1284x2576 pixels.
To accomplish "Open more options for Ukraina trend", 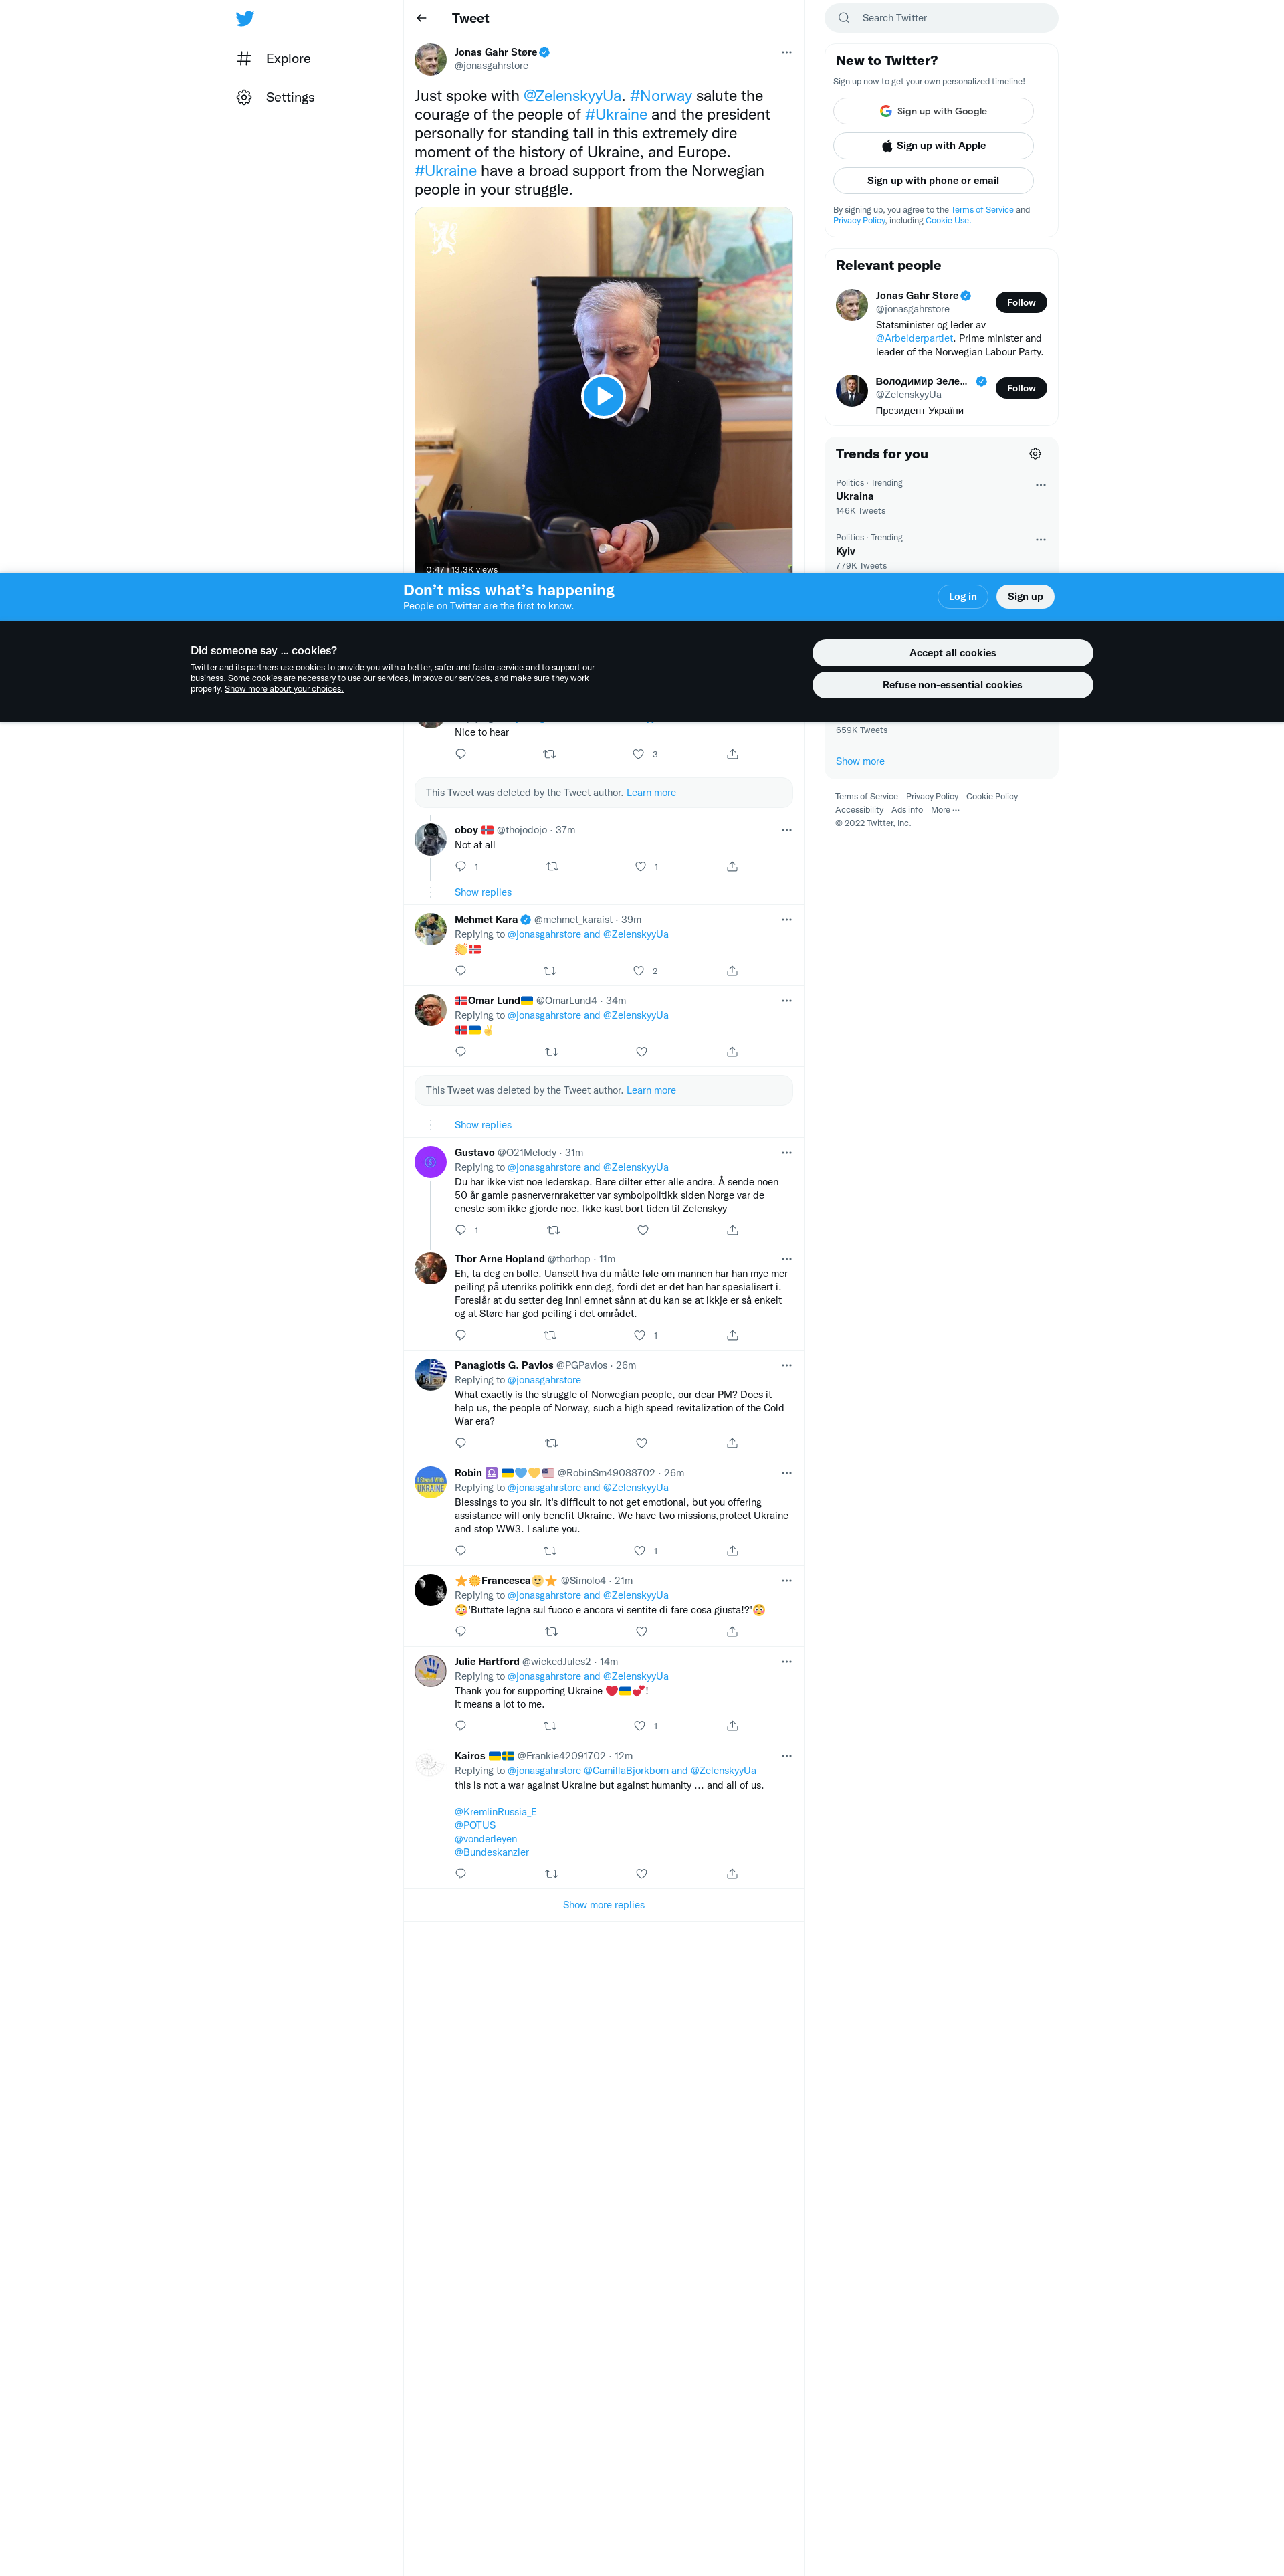I will point(1041,485).
